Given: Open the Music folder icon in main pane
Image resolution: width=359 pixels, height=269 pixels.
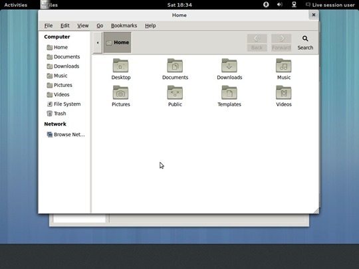Looking at the screenshot, I should coord(284,66).
